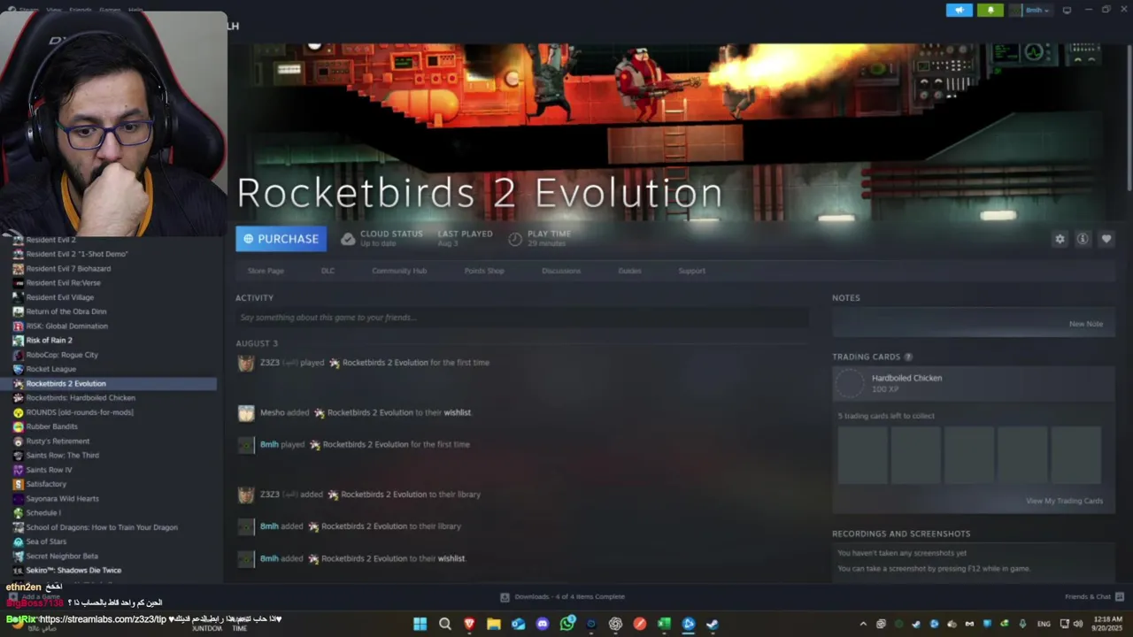This screenshot has width=1133, height=637.
Task: Click View My Trading Cards link
Action: [1064, 501]
